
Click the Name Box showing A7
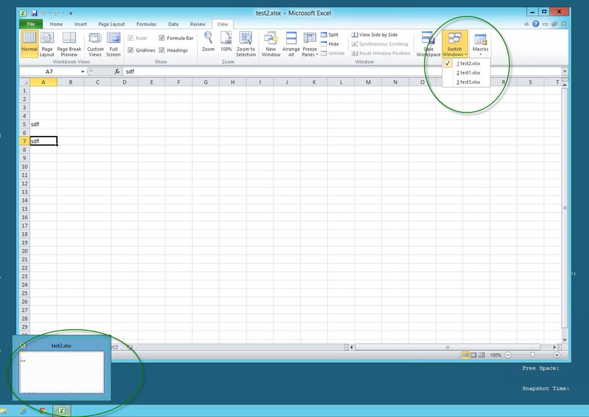(x=49, y=72)
